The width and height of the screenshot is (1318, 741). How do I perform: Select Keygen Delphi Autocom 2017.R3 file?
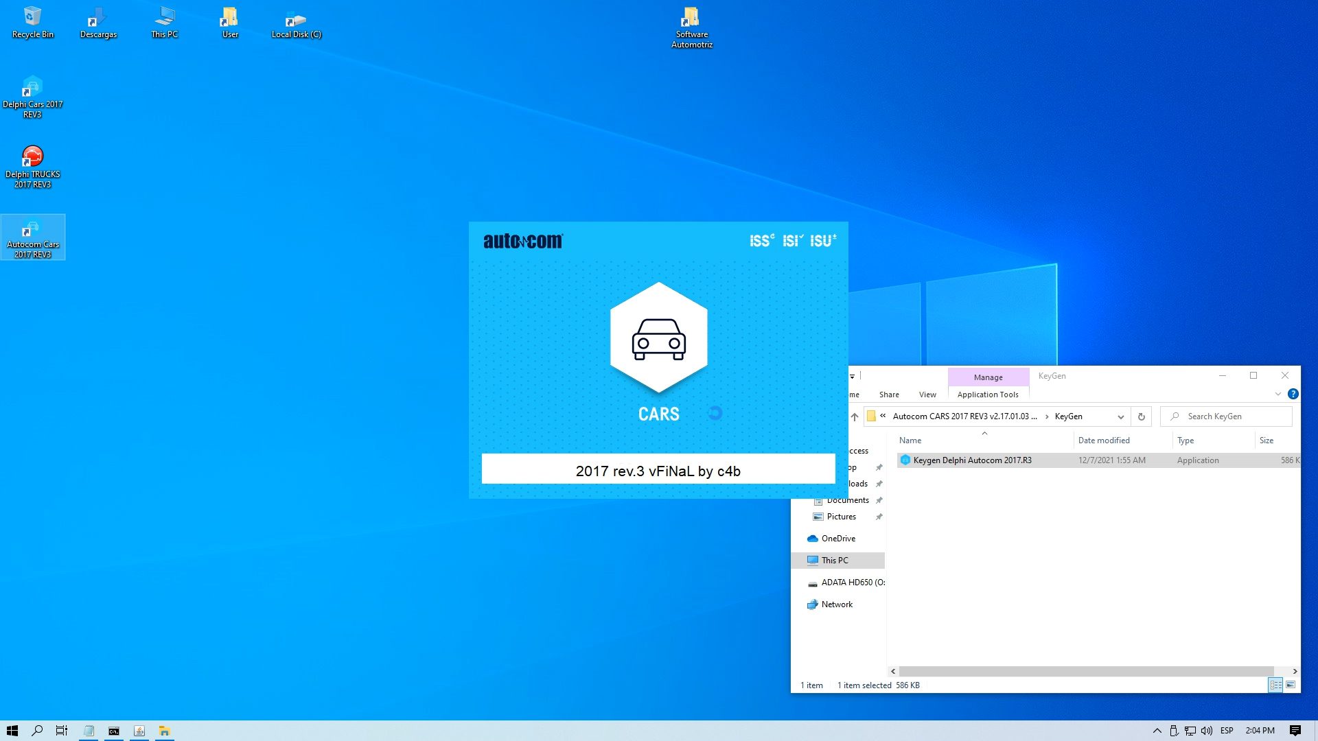(971, 460)
